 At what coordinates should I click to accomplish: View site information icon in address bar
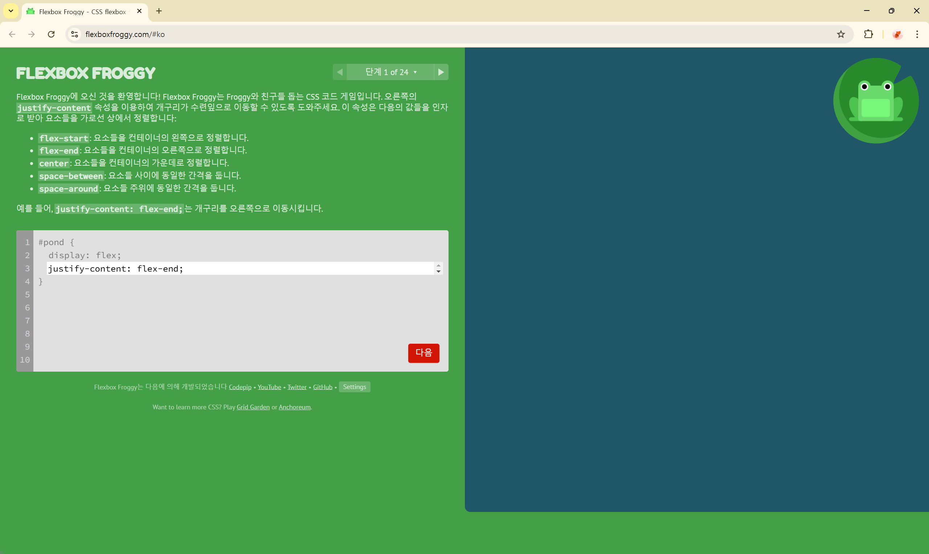click(x=75, y=34)
